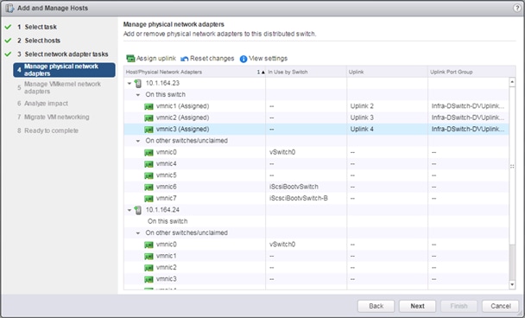Image resolution: width=525 pixels, height=318 pixels.
Task: Collapse 'On other switches/unclaimed' under 10.1.164.24
Action: tap(138, 233)
